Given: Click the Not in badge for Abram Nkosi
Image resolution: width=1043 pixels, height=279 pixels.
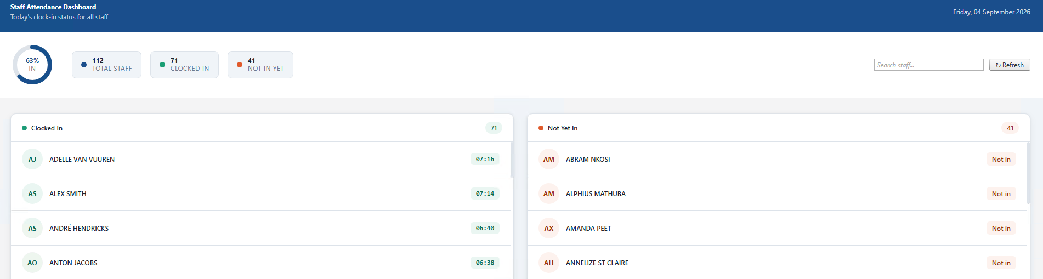Looking at the screenshot, I should [x=1001, y=159].
